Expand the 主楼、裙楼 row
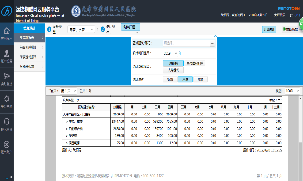This screenshot has height=181, width=303. pyautogui.click(x=67, y=122)
